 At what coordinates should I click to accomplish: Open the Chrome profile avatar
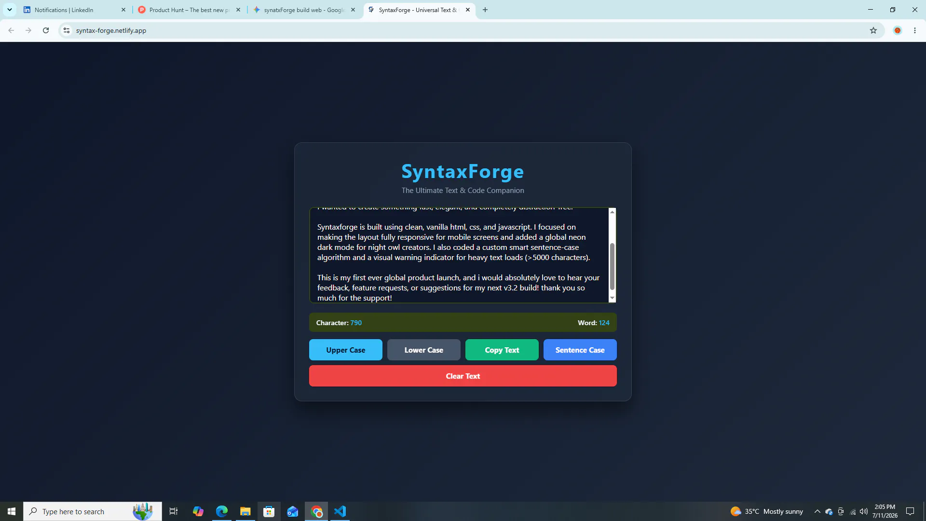[x=898, y=30]
